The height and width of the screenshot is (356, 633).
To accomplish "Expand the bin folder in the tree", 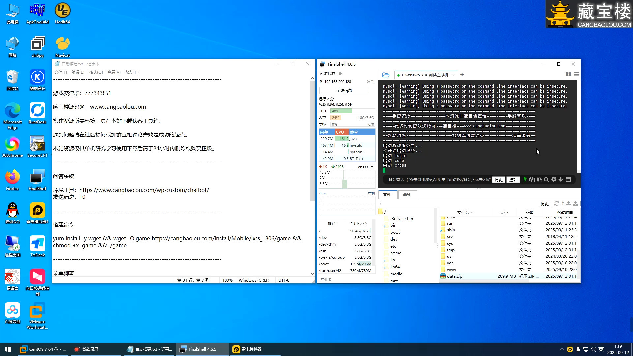I will [x=393, y=225].
